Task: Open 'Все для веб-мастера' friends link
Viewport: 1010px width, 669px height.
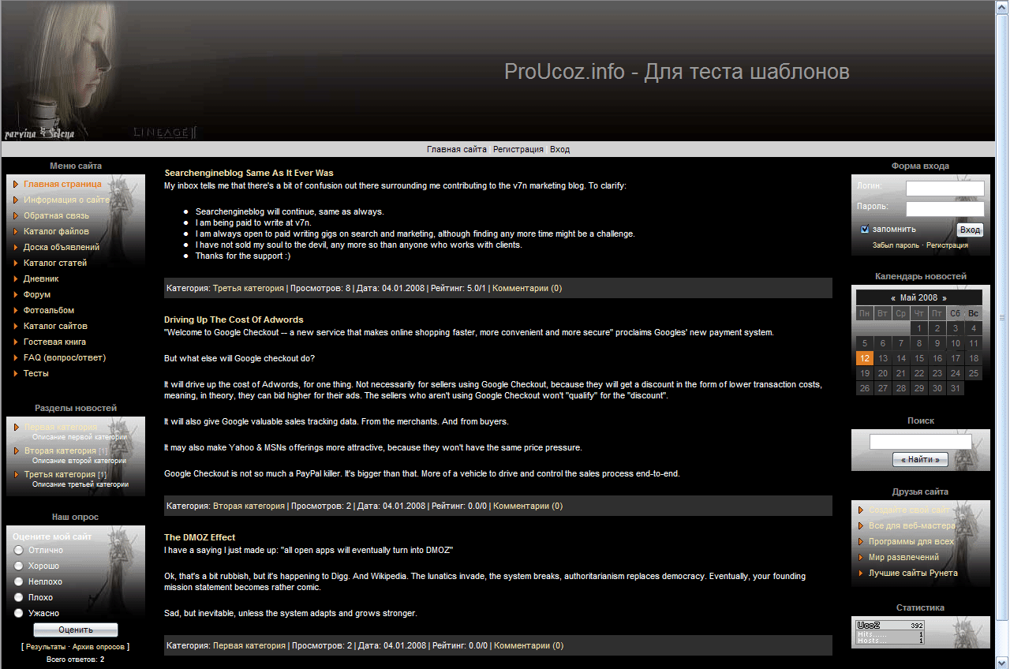Action: tap(912, 525)
